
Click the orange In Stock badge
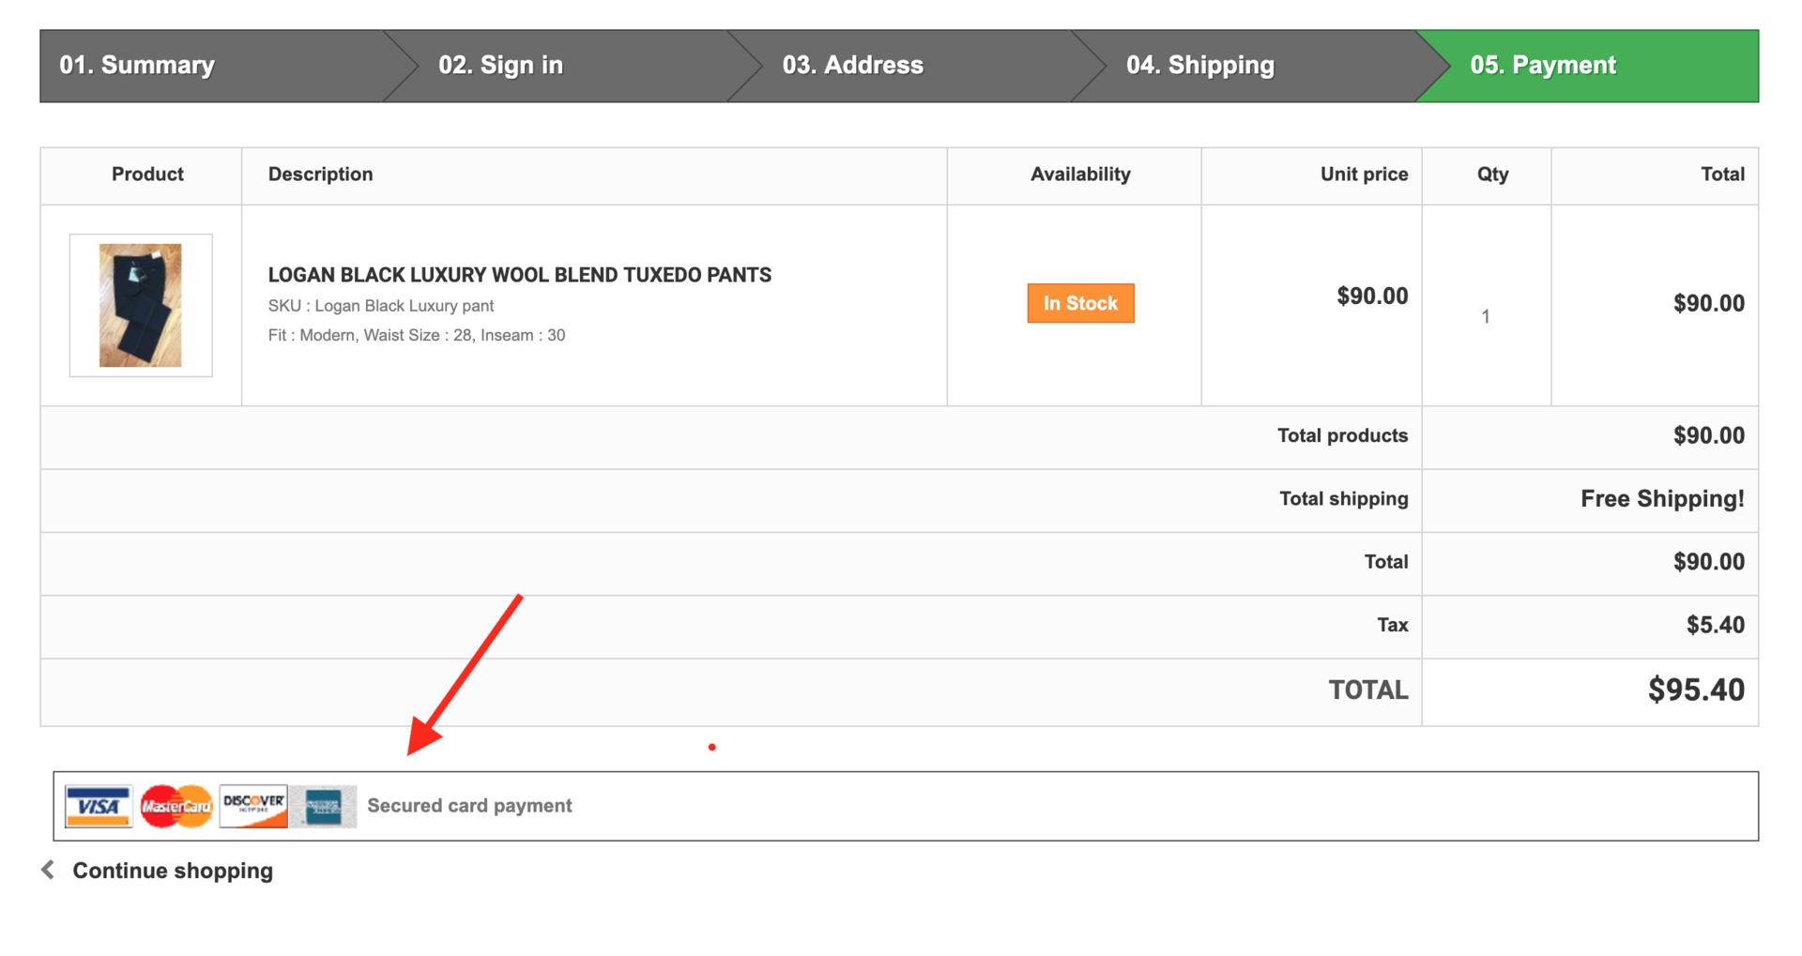pos(1080,303)
